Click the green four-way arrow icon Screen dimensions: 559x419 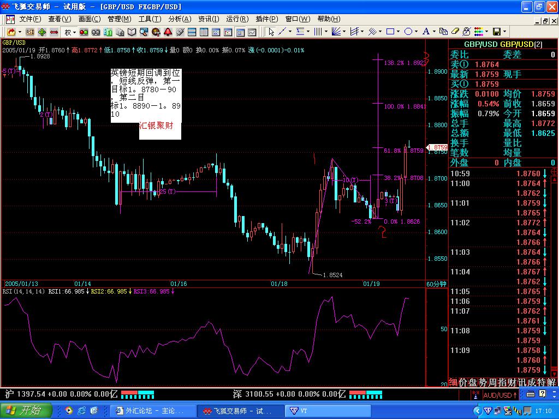coord(42,32)
